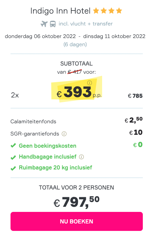The image size is (153, 236).
Task: Open SGR-garantiefonds info icon
Action: [64, 134]
